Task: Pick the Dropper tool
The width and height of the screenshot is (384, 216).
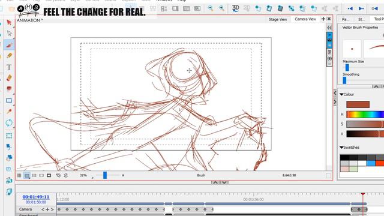Action: pos(9,112)
